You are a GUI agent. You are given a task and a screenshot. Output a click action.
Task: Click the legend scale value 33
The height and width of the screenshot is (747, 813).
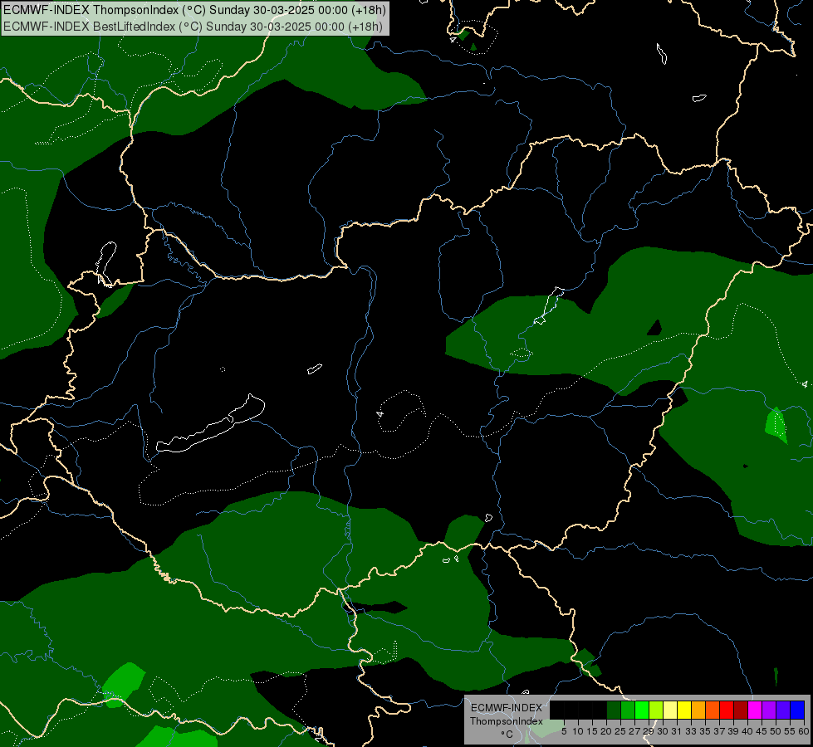[x=691, y=731]
